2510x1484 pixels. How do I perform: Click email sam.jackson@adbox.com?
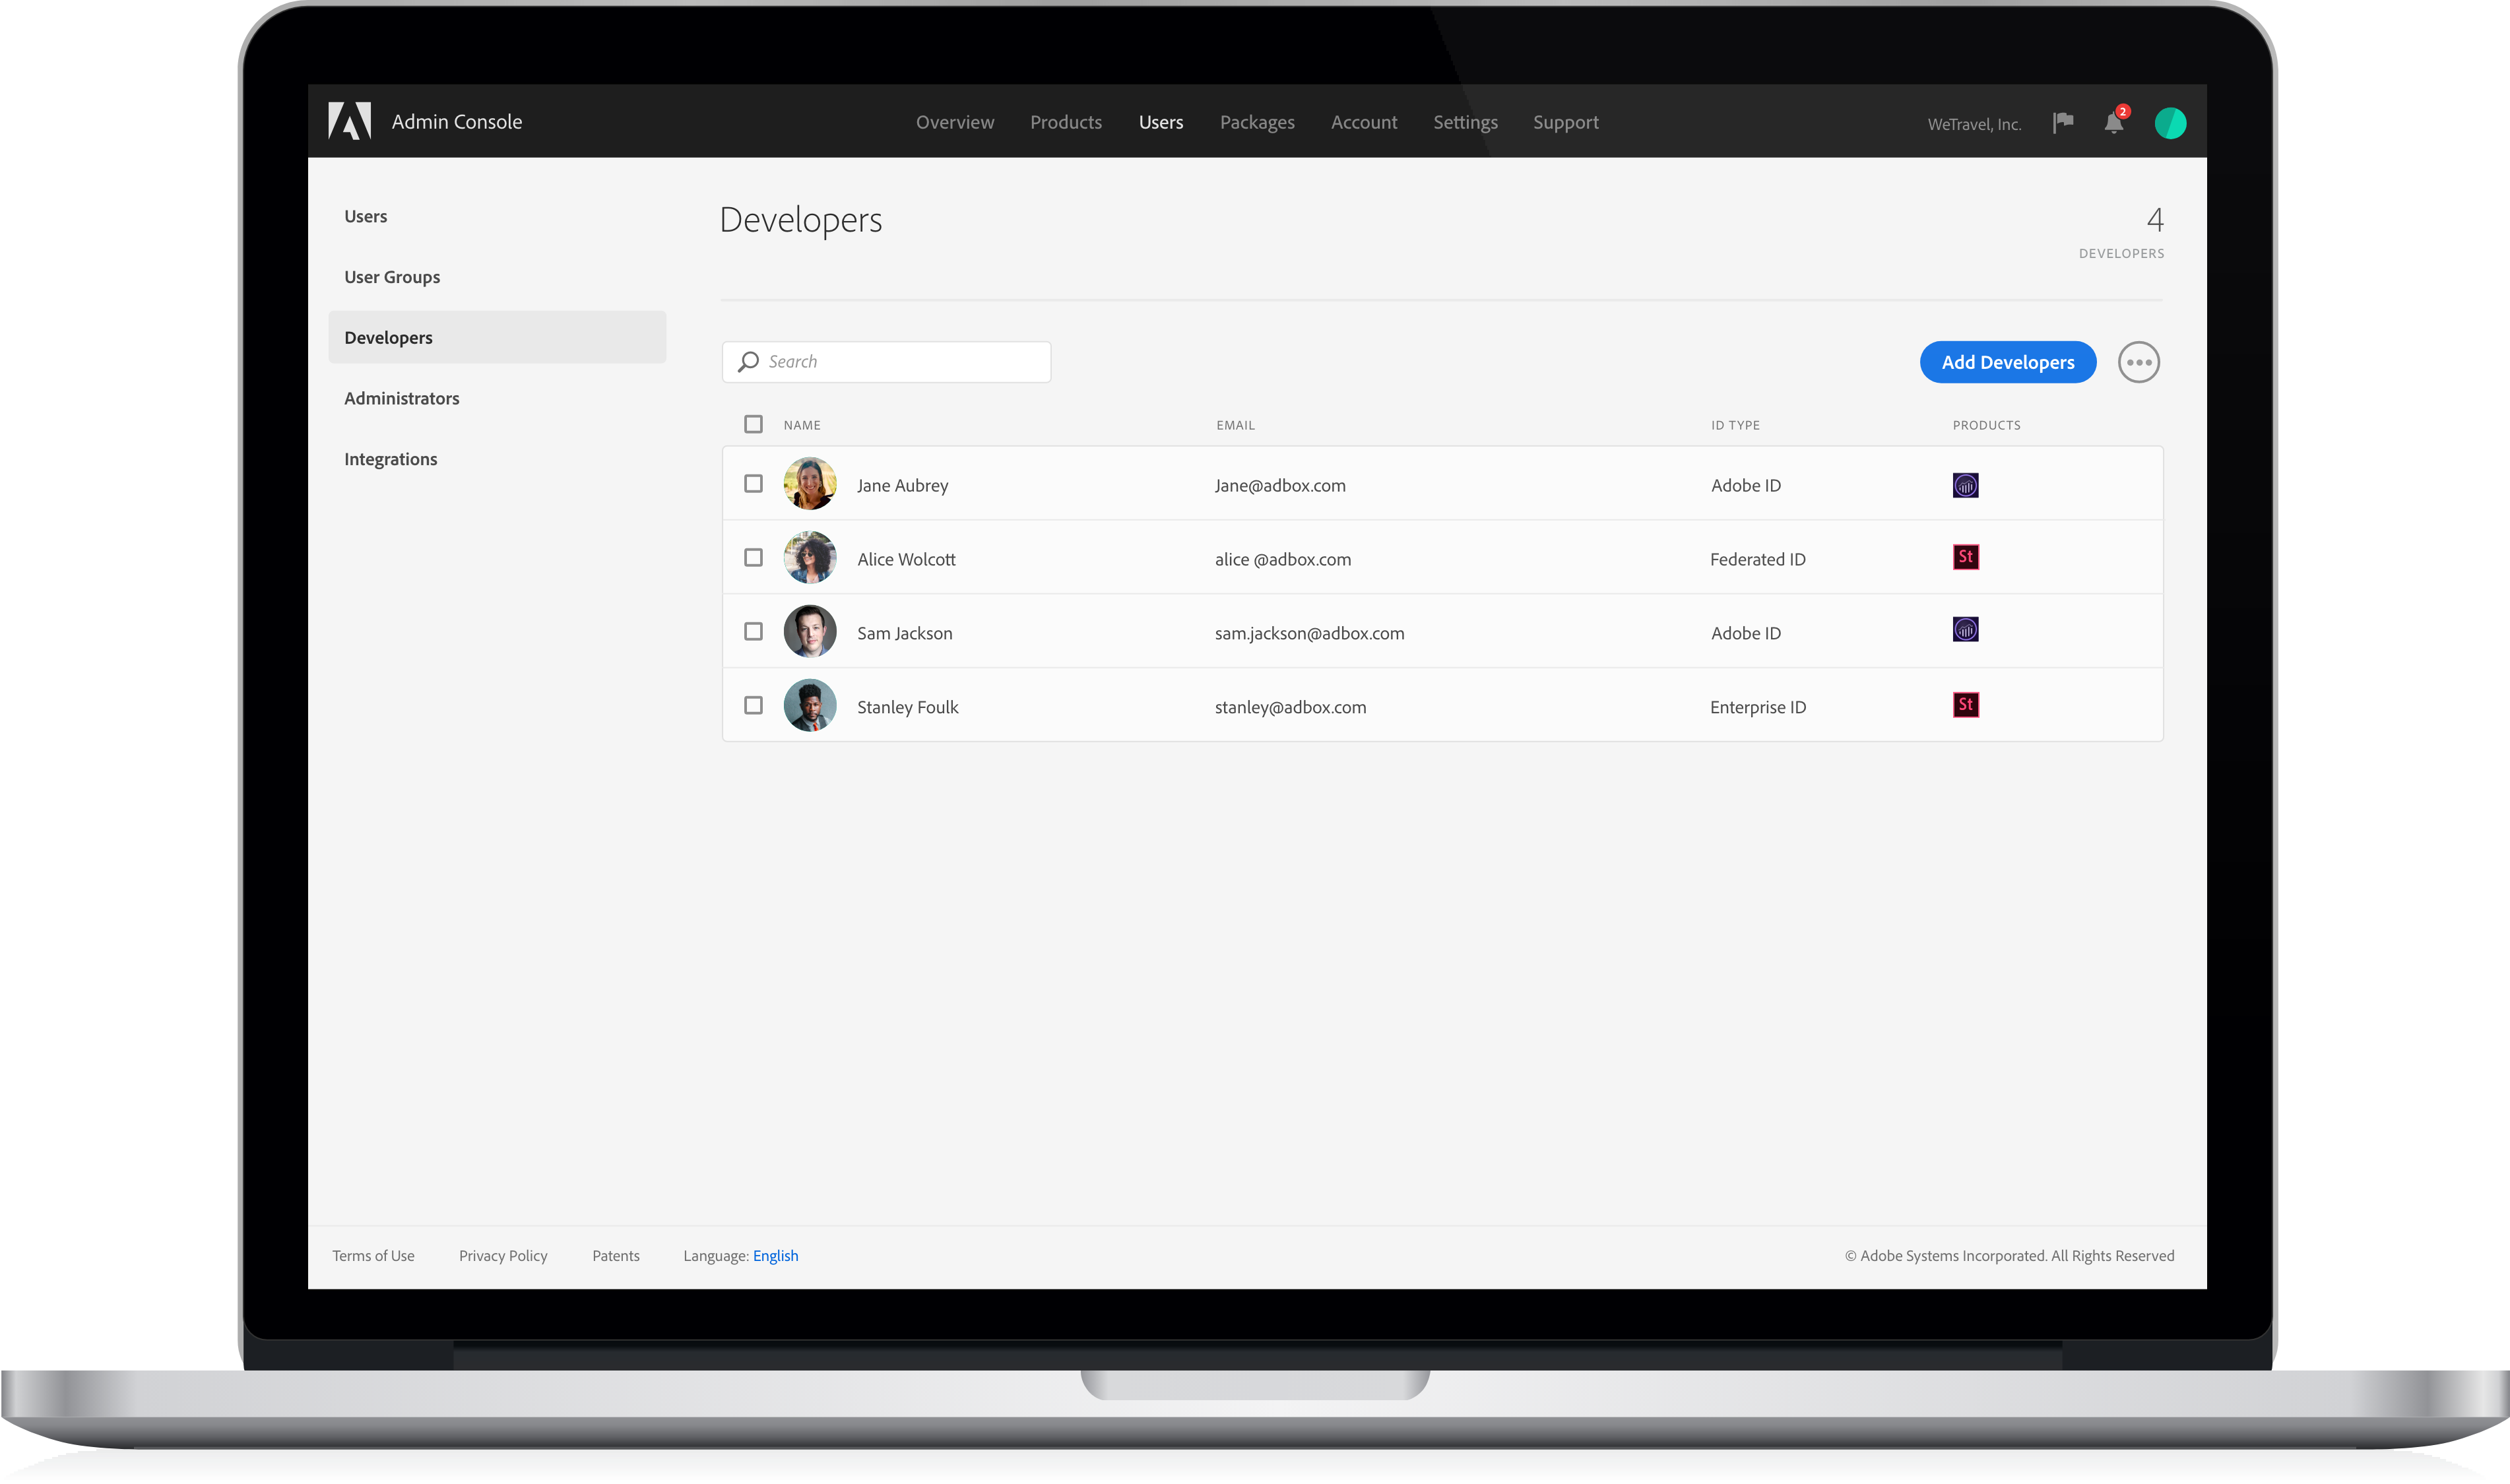click(1310, 633)
